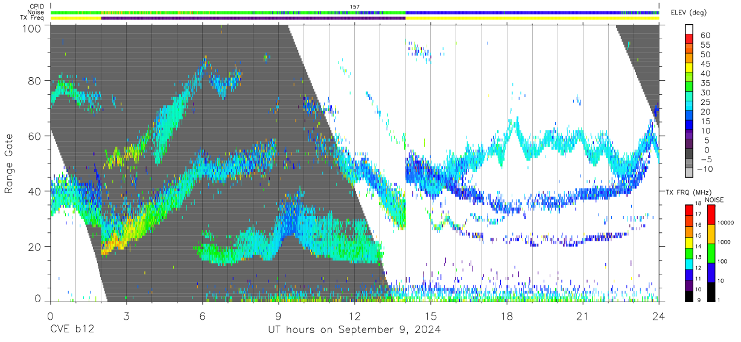This screenshot has width=741, height=342.
Task: Pick the cyan segment of the TX FRQ color bar
Action: tap(689, 264)
